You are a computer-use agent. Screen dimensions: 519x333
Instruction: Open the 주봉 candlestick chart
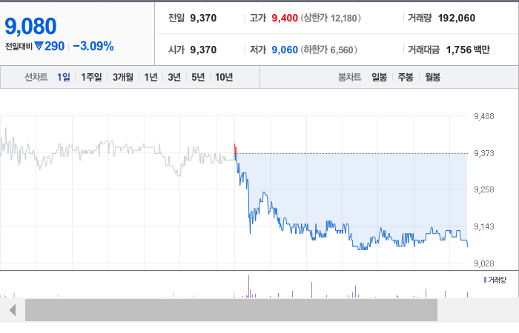[406, 77]
